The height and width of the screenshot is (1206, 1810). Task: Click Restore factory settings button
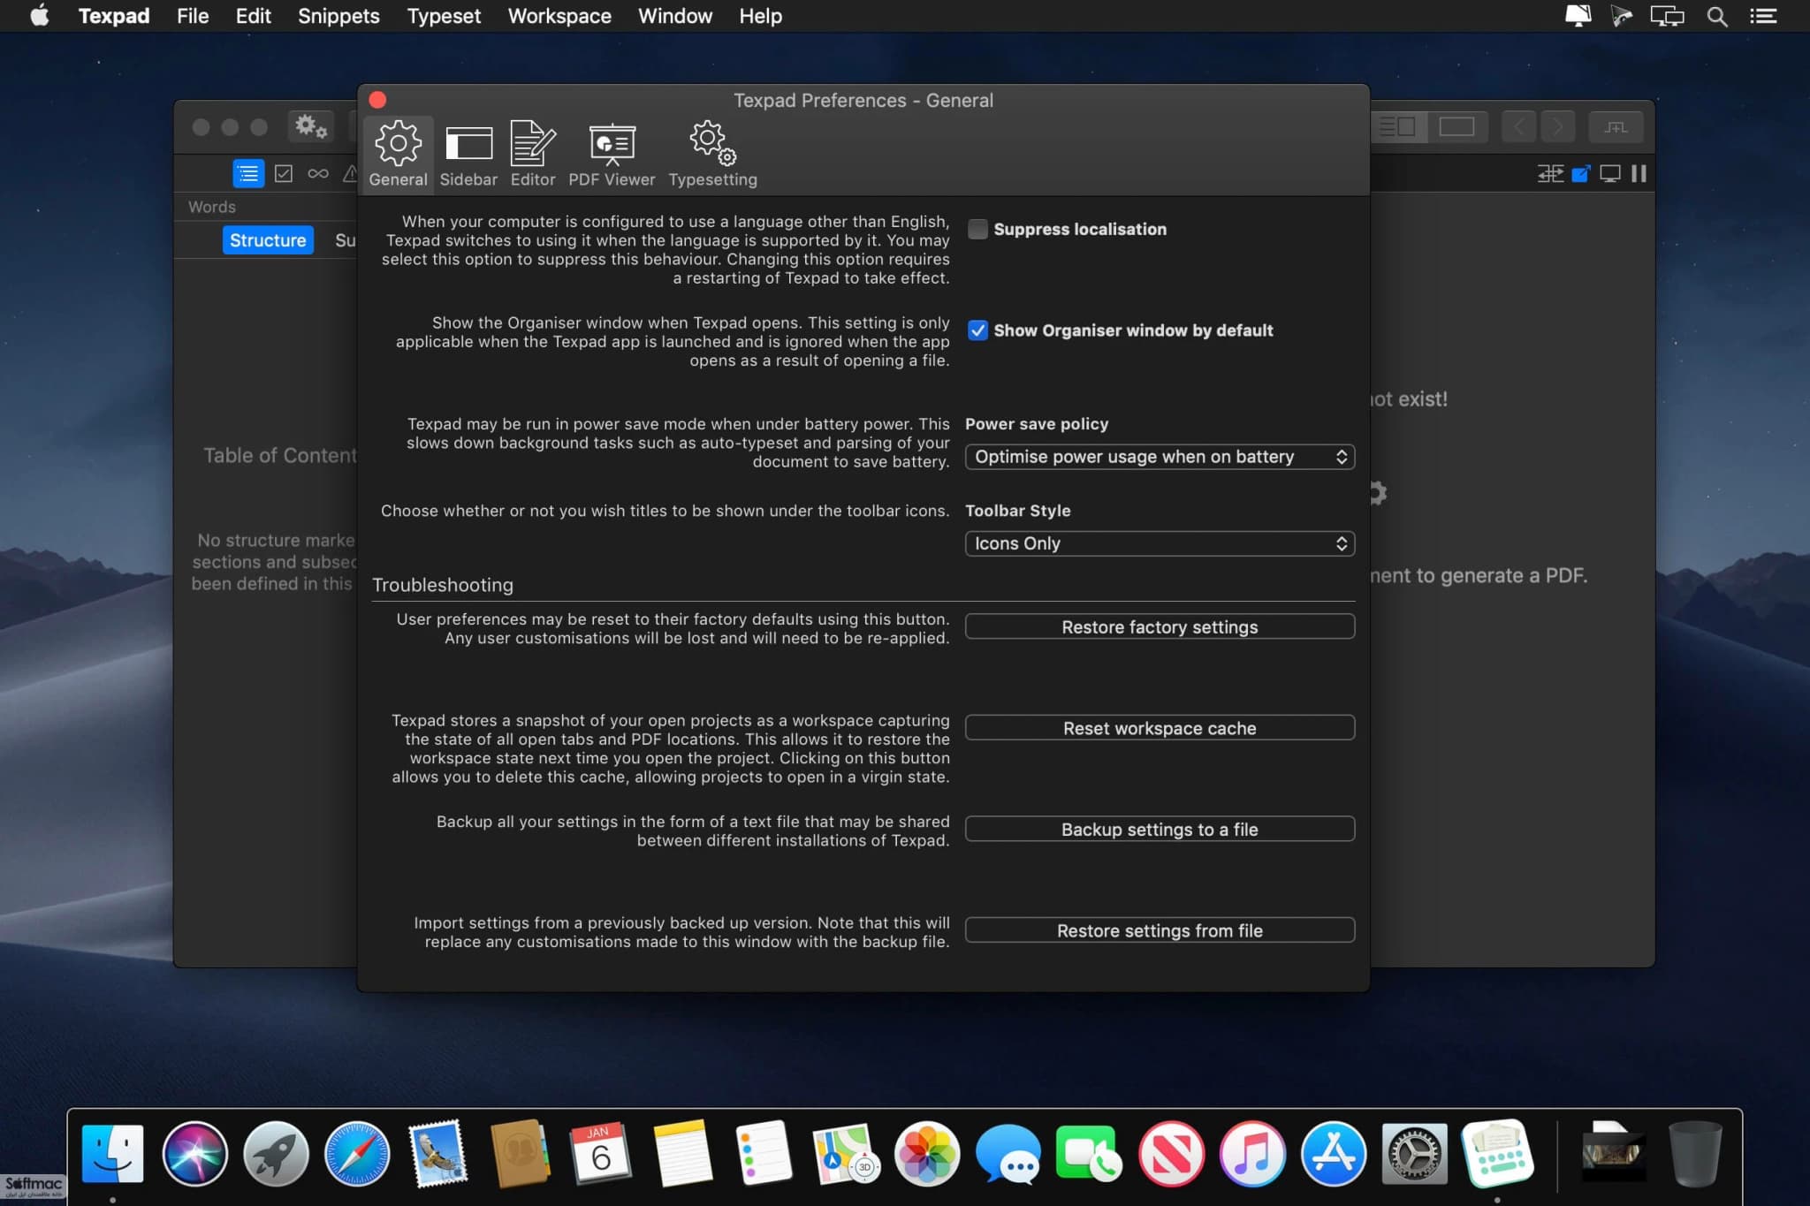pyautogui.click(x=1160, y=626)
